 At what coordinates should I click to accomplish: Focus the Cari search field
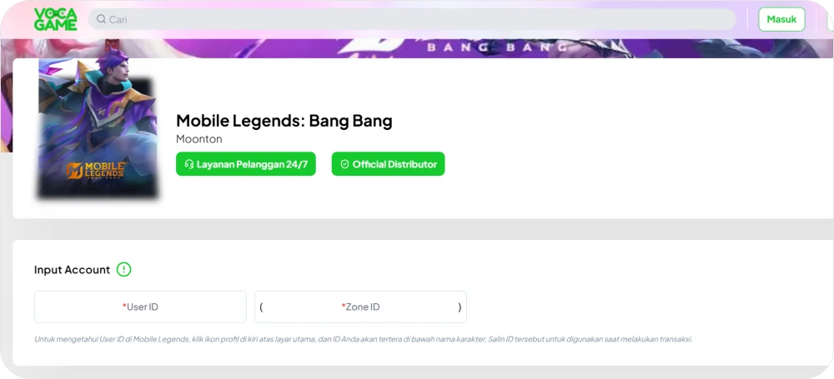[412, 19]
